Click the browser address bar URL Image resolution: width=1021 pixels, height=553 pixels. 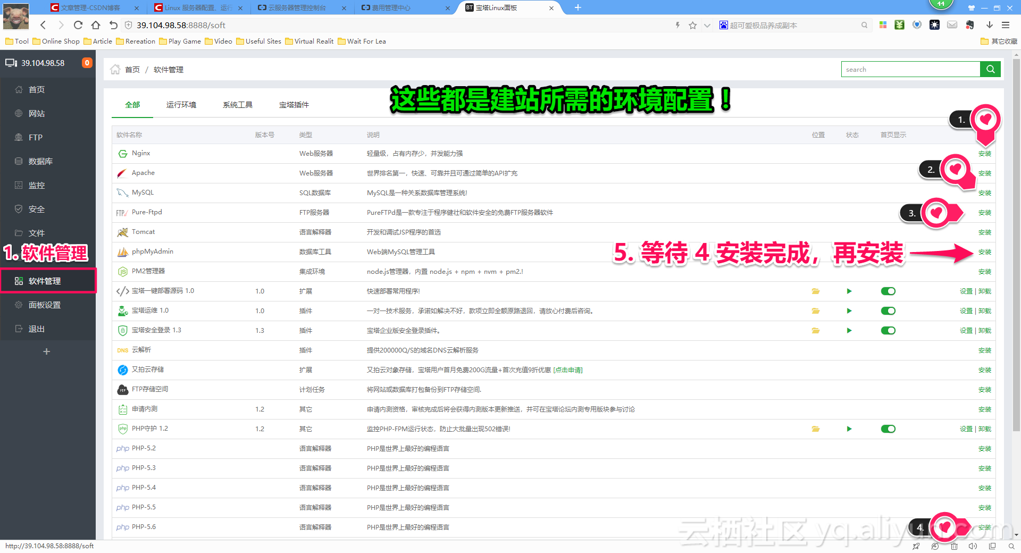point(181,25)
